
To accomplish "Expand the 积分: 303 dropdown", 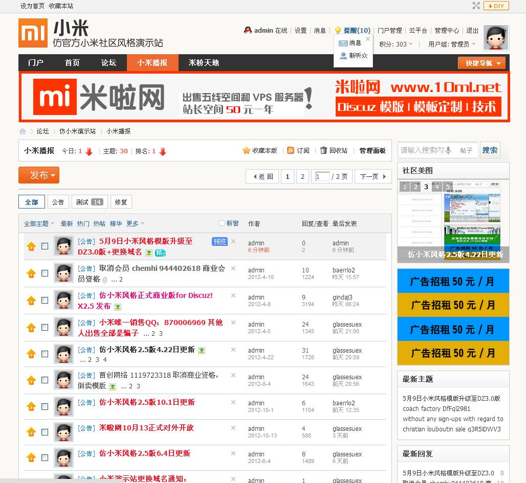I will pyautogui.click(x=396, y=44).
